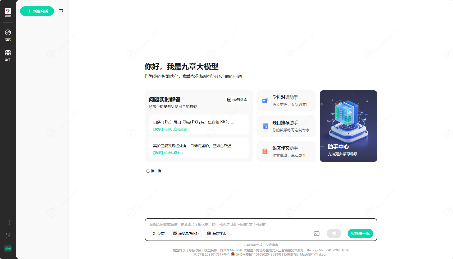Screen dimensions: 453x259
Task: Click the 新建会话 button
Action: coord(37,11)
